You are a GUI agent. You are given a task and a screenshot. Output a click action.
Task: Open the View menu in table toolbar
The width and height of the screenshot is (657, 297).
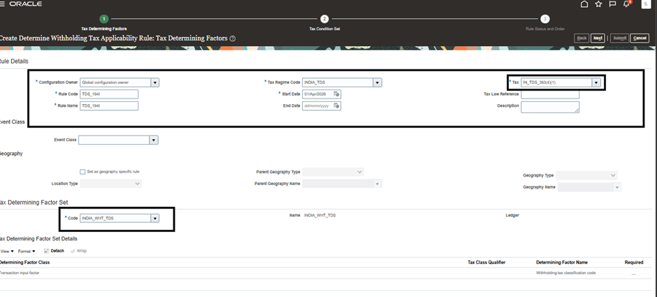coord(7,252)
